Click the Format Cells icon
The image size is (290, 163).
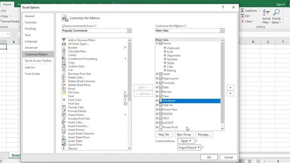tap(64, 107)
